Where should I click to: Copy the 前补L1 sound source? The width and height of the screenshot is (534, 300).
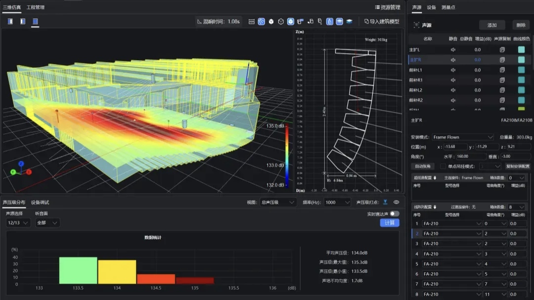[x=502, y=70]
